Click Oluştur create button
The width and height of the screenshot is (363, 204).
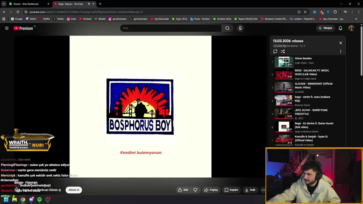coord(325,28)
